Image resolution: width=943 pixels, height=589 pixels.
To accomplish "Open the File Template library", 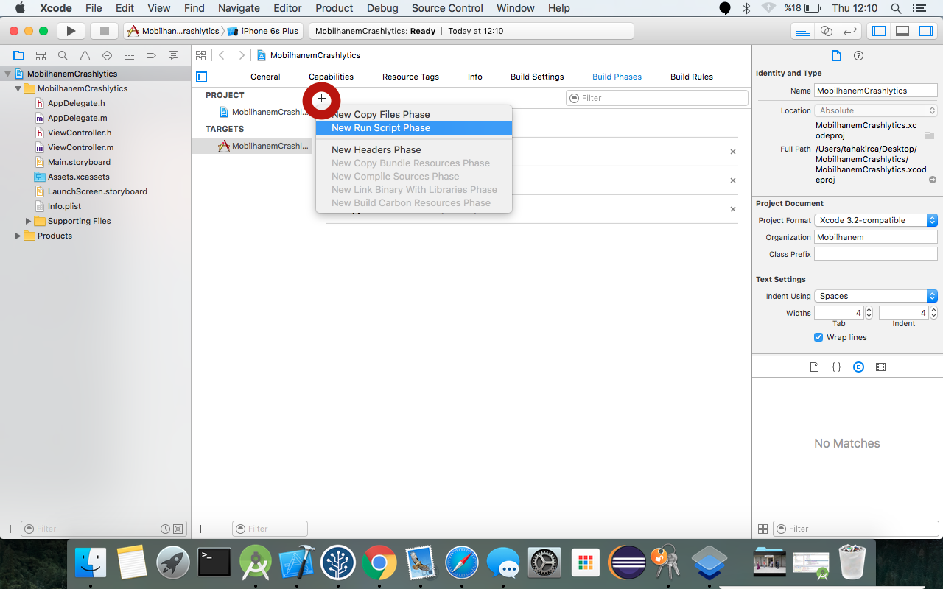I will pos(814,367).
